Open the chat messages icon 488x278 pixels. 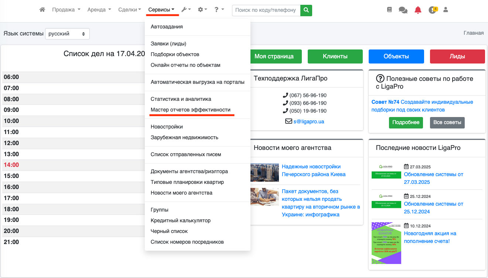403,10
